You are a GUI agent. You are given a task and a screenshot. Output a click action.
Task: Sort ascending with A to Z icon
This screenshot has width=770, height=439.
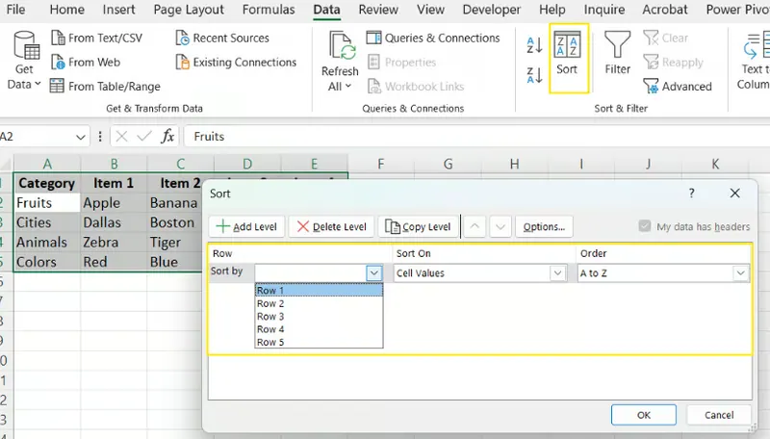(x=534, y=45)
